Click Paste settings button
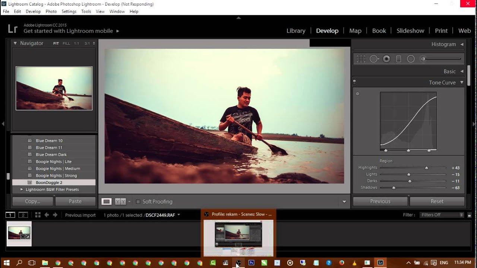The height and width of the screenshot is (268, 477). [75, 201]
